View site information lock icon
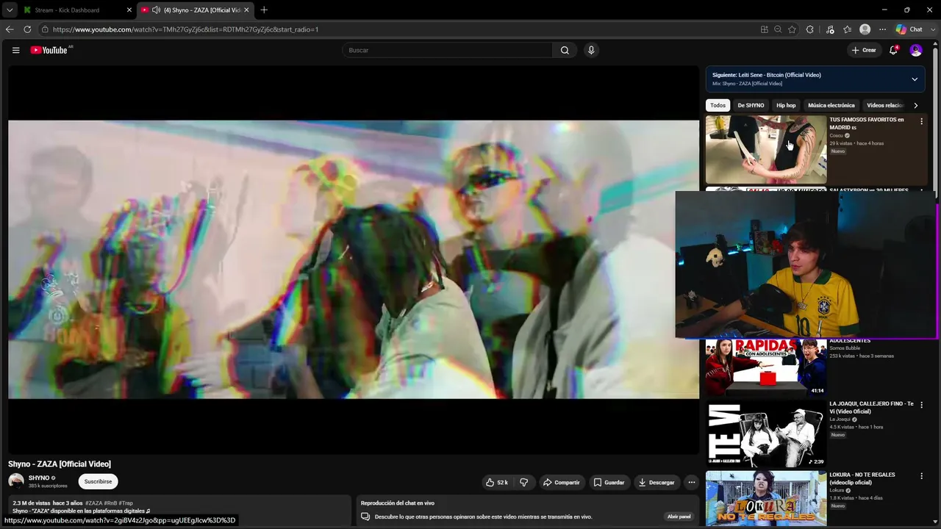Image resolution: width=941 pixels, height=529 pixels. coord(45,29)
